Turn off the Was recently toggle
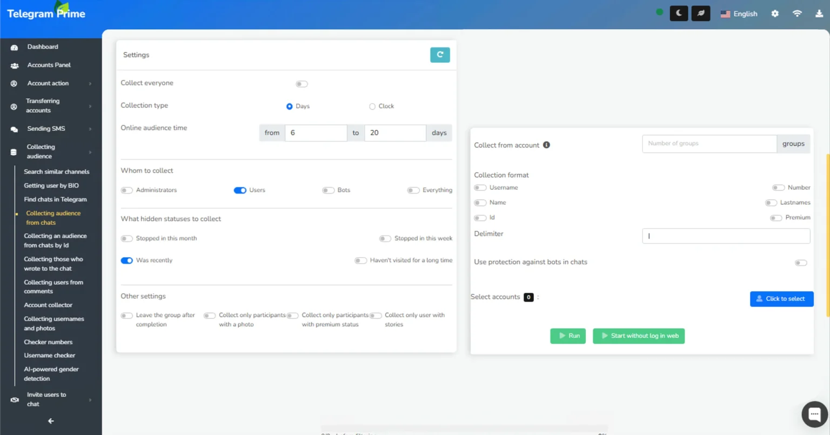The width and height of the screenshot is (830, 435). click(126, 260)
